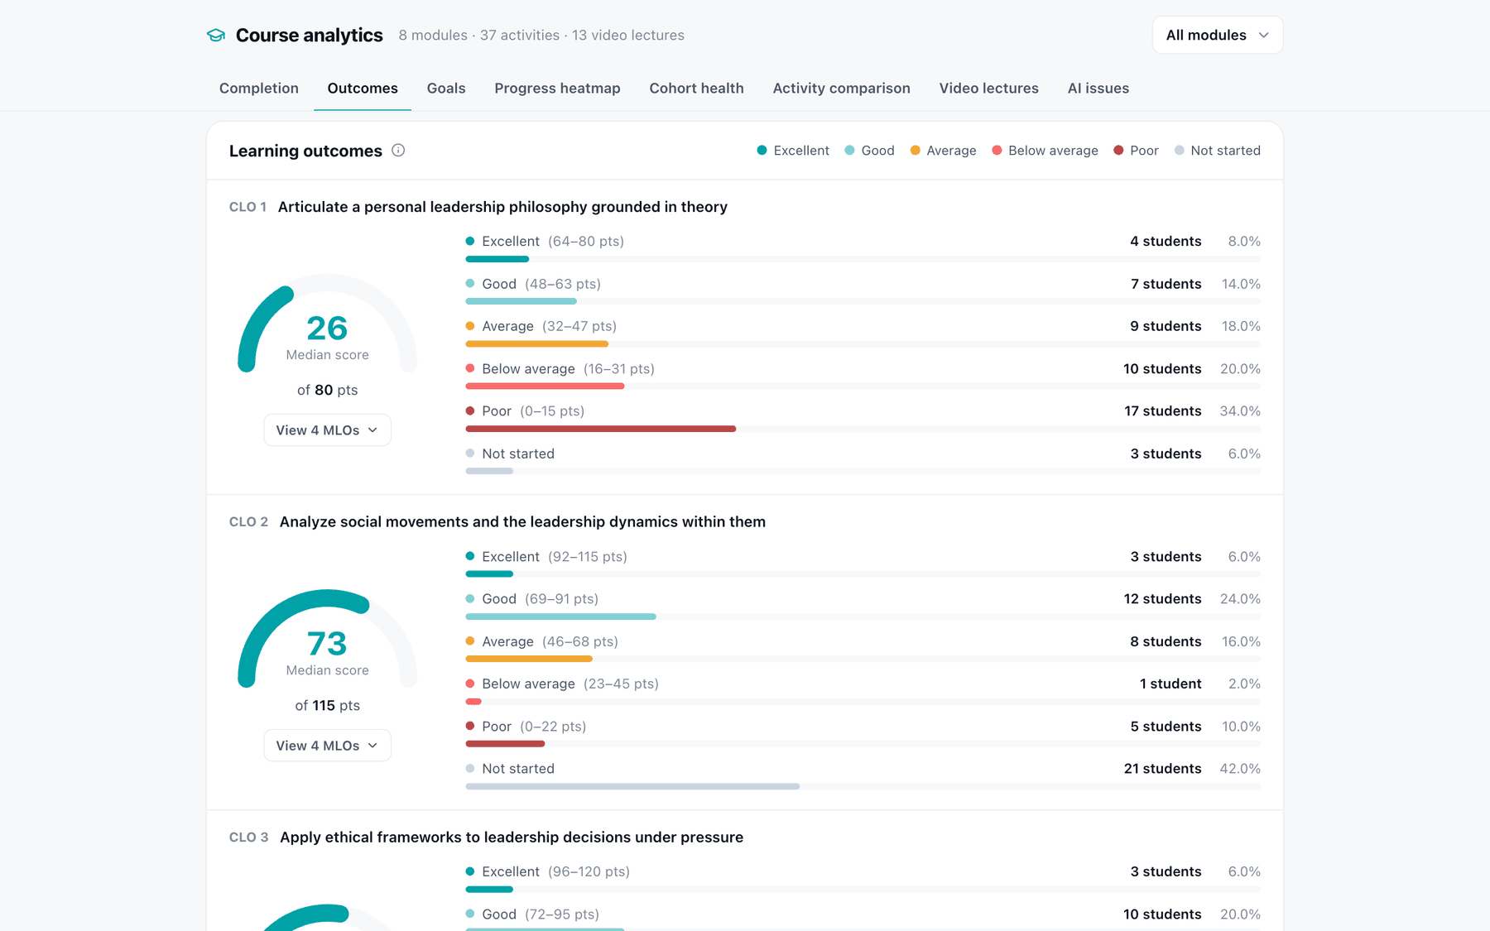Screen dimensions: 1490x931
Task: Switch to the Completion tab
Action: point(259,89)
